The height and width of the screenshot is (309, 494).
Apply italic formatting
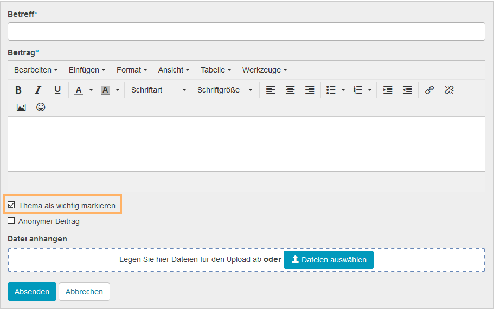(x=38, y=90)
